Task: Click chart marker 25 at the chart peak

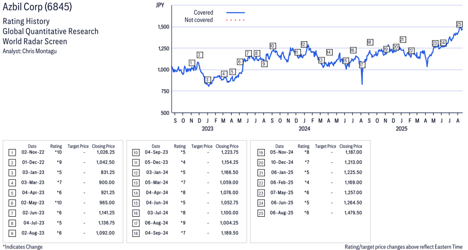Action: tap(459, 25)
